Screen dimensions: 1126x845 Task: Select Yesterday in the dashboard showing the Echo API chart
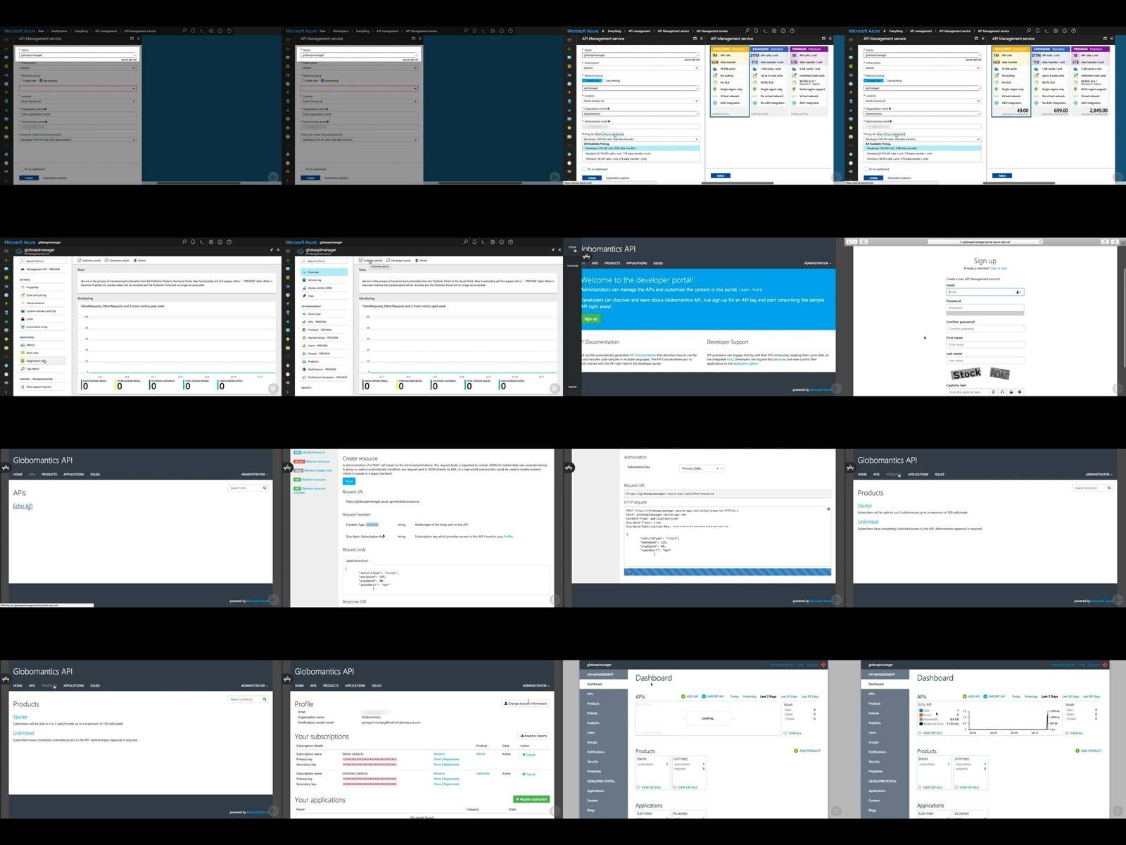coord(1031,696)
